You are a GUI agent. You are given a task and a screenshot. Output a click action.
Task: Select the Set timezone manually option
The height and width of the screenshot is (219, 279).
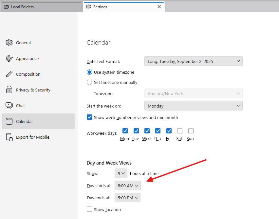tap(89, 82)
